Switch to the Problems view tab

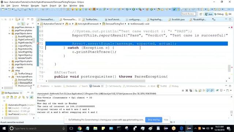[43, 86]
